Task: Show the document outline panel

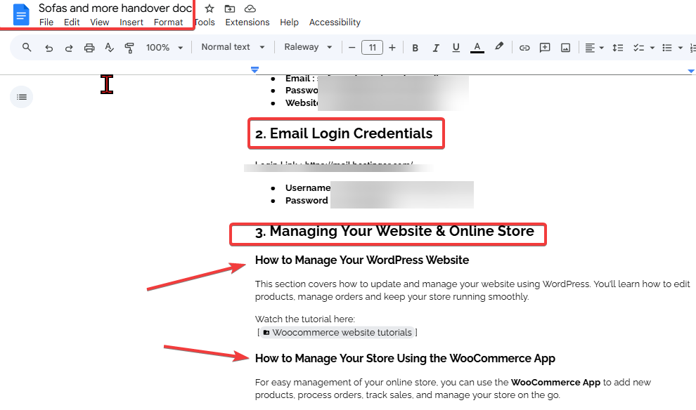Action: pos(21,97)
